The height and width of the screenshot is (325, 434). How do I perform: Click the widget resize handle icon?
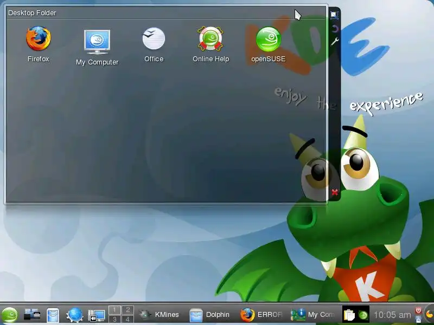pos(334,15)
